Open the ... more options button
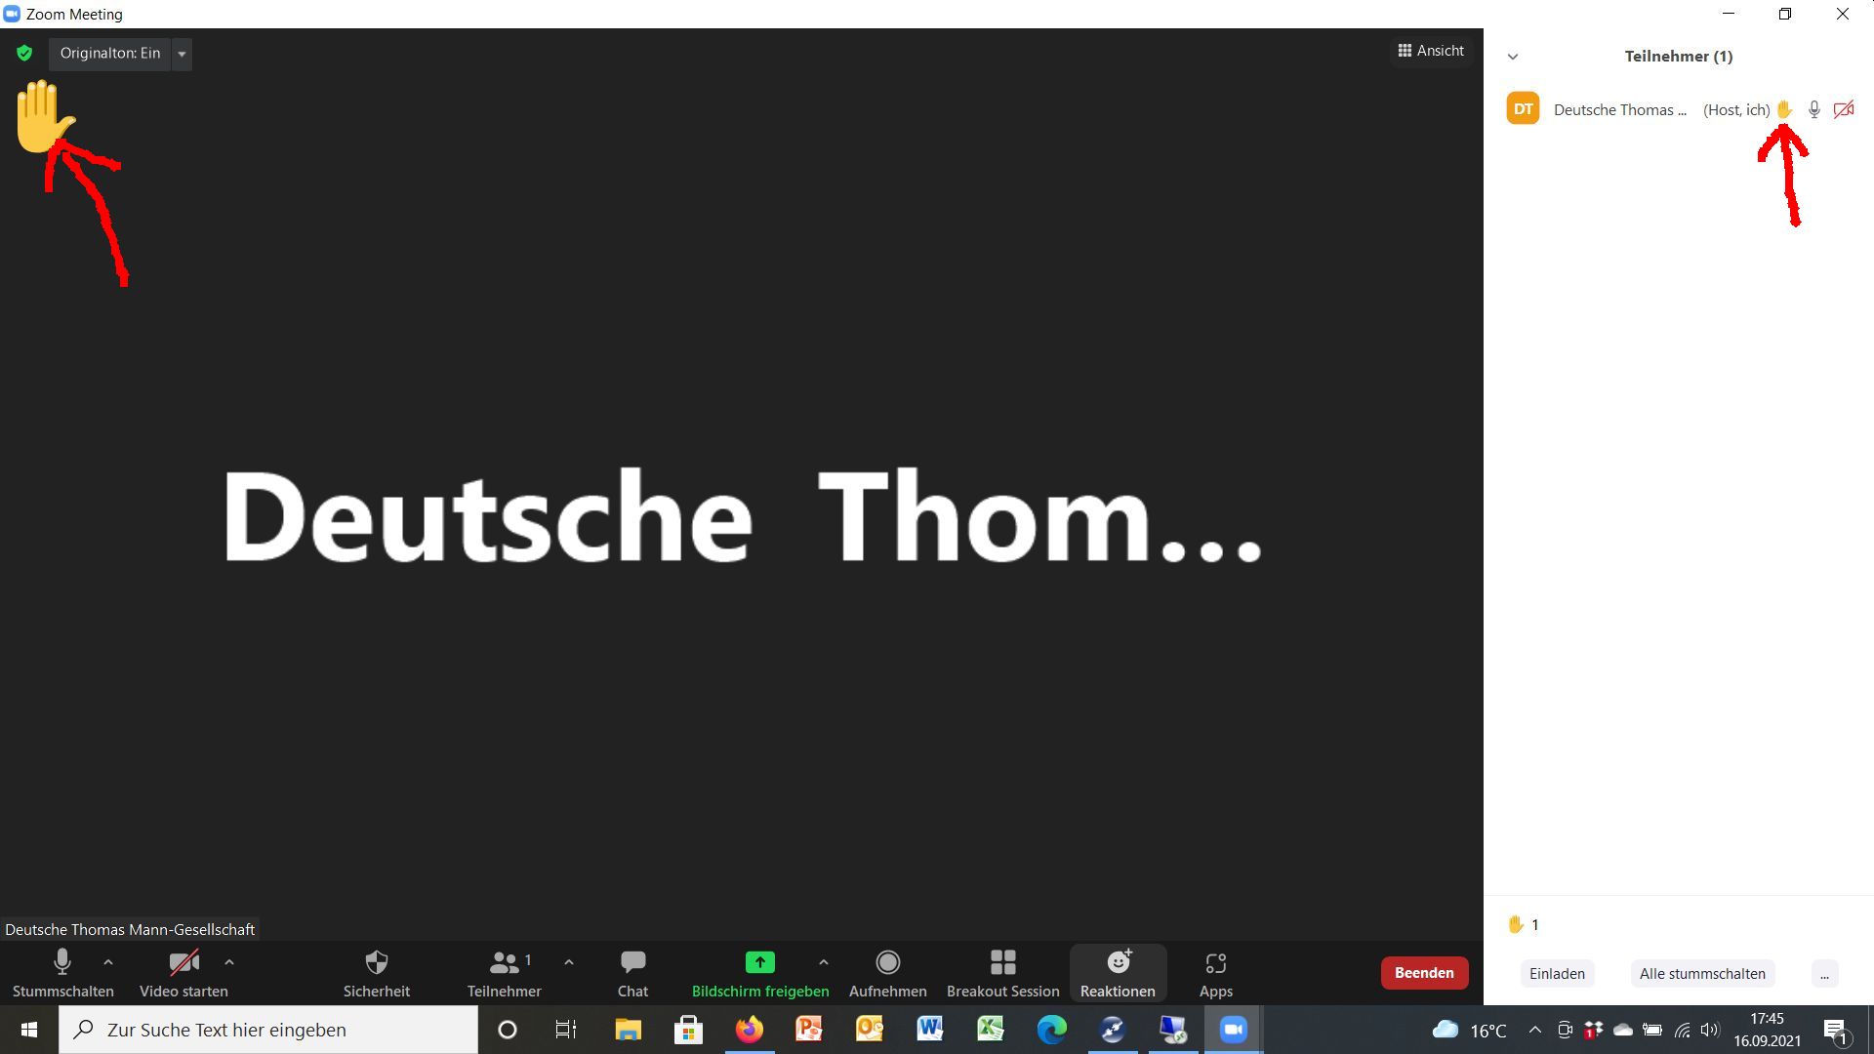This screenshot has width=1874, height=1054. coord(1824,974)
